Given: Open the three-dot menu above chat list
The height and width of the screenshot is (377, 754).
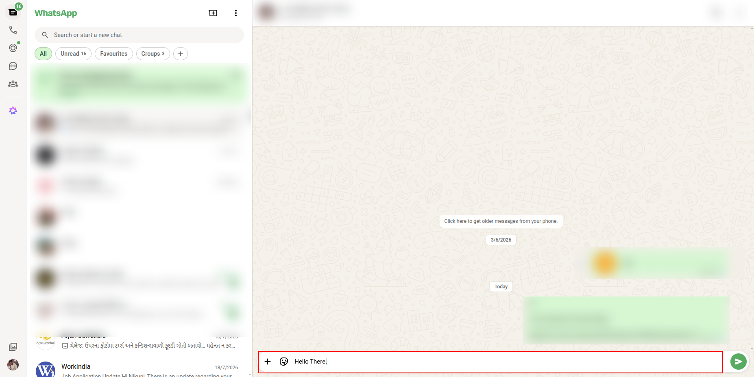Looking at the screenshot, I should pyautogui.click(x=236, y=13).
